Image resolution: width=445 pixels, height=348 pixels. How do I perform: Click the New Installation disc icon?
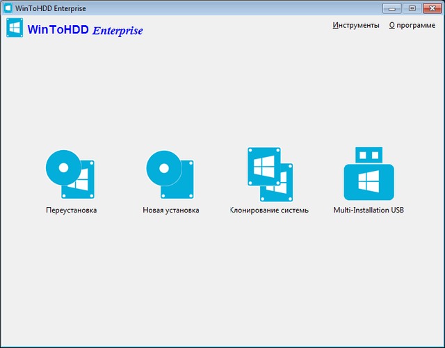170,174
